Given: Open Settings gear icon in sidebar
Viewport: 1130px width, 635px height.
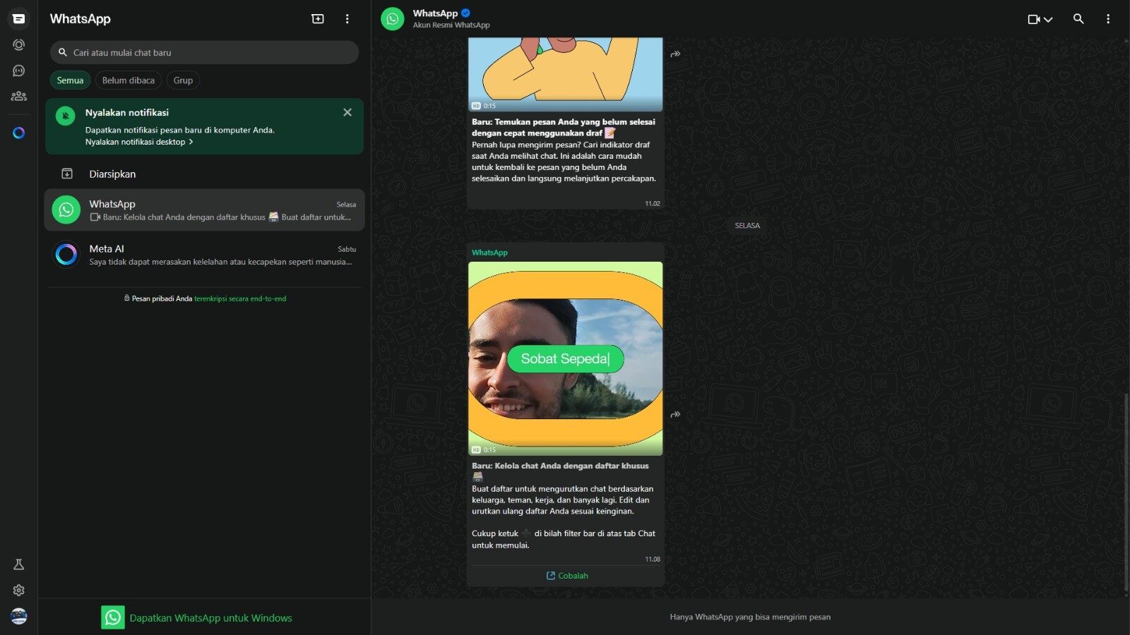Looking at the screenshot, I should coord(19,590).
